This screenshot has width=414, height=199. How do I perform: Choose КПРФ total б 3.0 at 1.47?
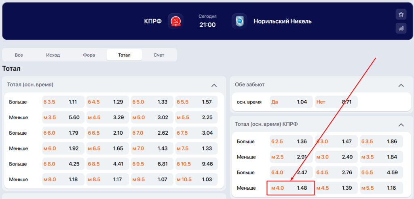click(x=336, y=142)
